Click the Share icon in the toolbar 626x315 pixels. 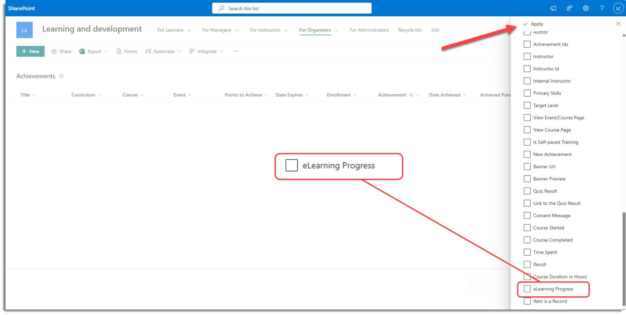coord(54,51)
